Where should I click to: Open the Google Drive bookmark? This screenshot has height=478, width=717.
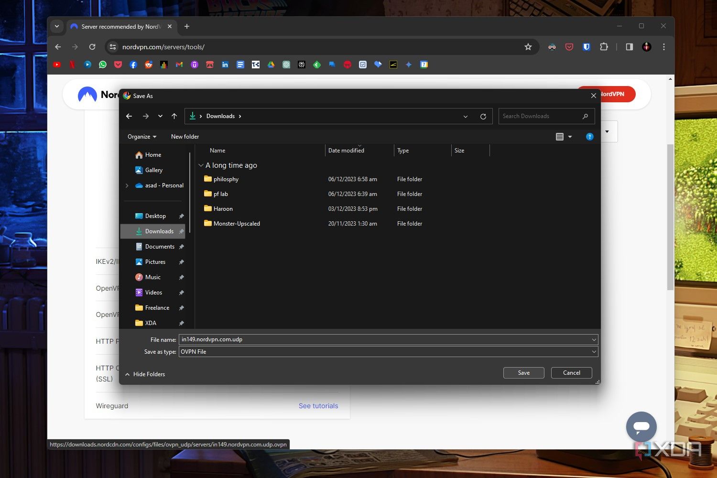pyautogui.click(x=271, y=65)
